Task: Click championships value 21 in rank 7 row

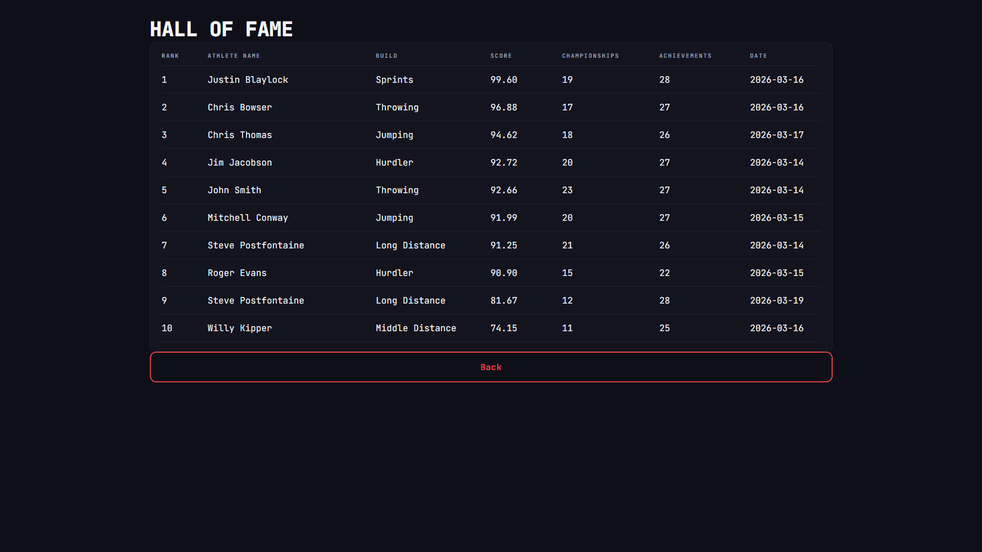Action: tap(567, 245)
